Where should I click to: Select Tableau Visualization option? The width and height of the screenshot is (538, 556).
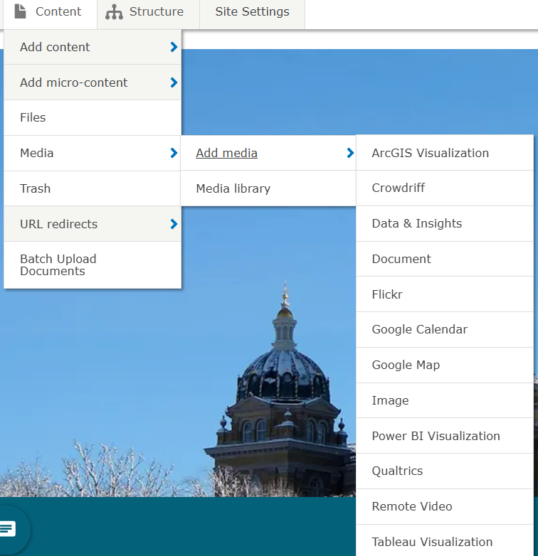(432, 542)
